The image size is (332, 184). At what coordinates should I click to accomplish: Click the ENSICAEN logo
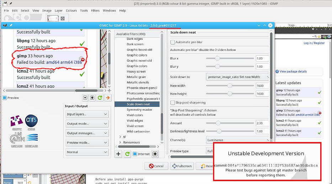pyautogui.click(x=31, y=140)
